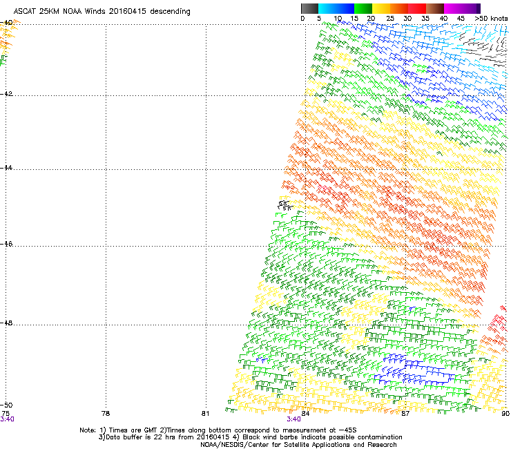
Task: Click the '90' longitude axis label
Action: point(505,414)
